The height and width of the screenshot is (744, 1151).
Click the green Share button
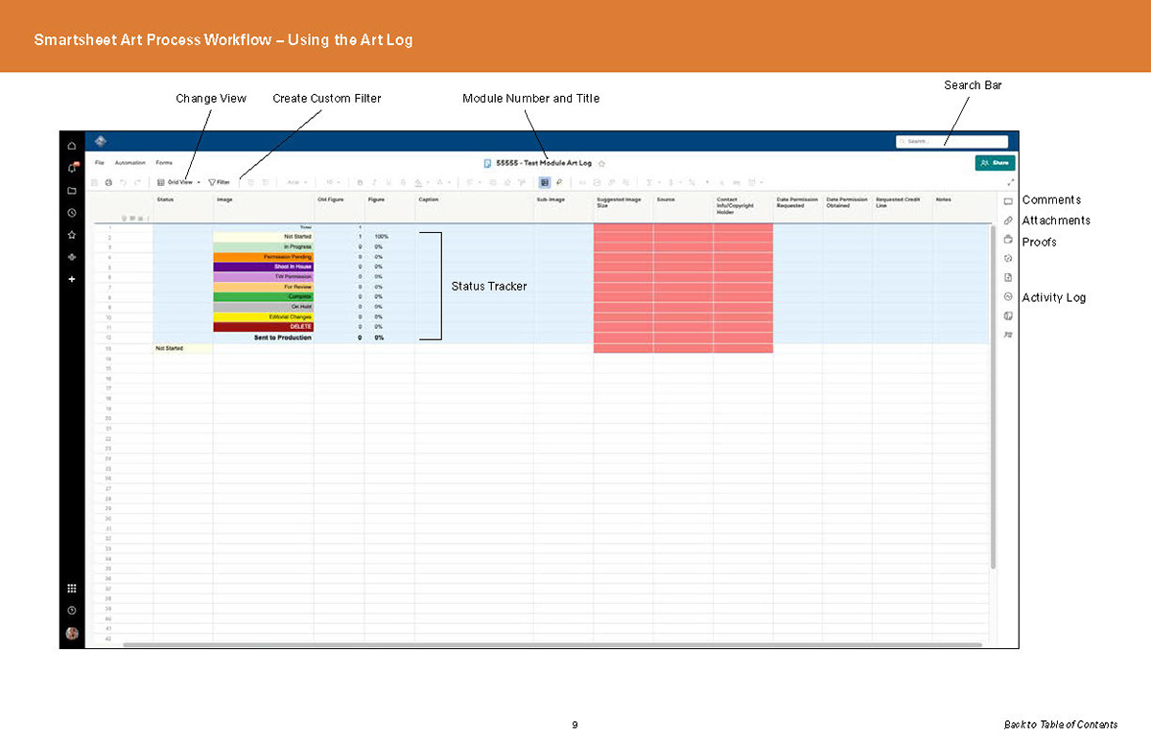tap(996, 163)
